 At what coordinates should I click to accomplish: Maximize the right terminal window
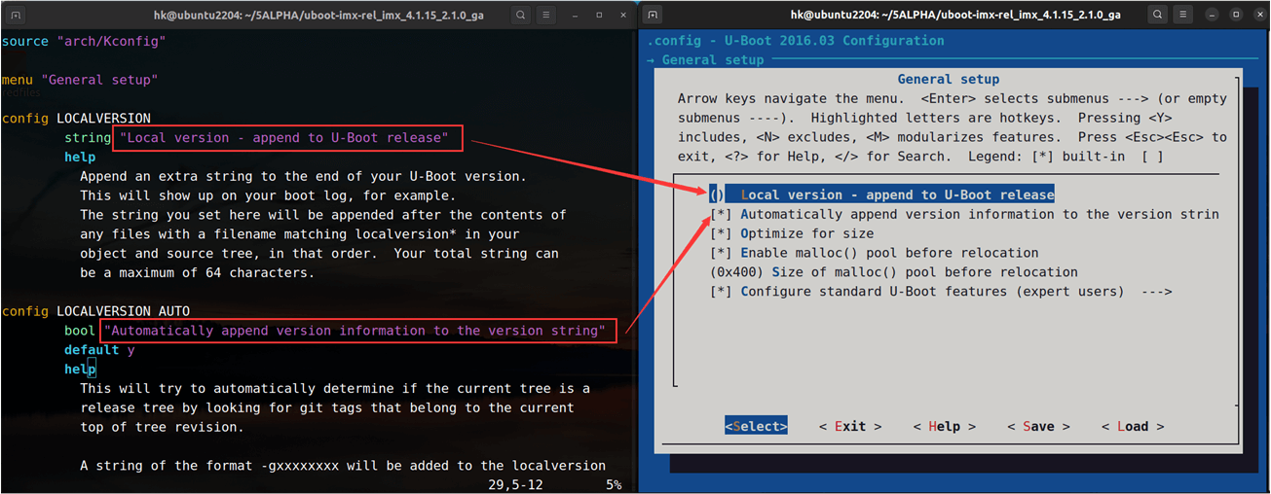1235,16
